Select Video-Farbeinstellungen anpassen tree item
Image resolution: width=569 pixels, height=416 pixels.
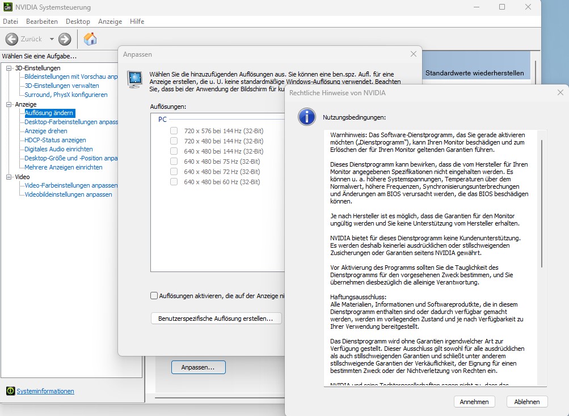pyautogui.click(x=71, y=185)
